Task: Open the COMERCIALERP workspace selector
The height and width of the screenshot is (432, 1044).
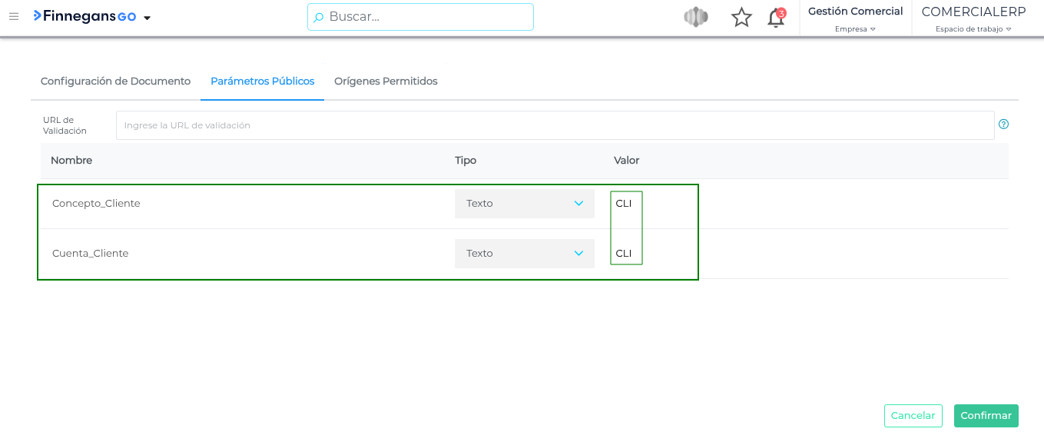Action: [x=973, y=18]
